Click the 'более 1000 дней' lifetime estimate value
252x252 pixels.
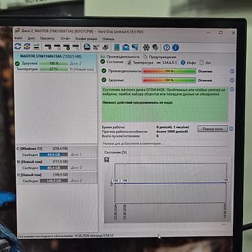[x=172, y=131]
